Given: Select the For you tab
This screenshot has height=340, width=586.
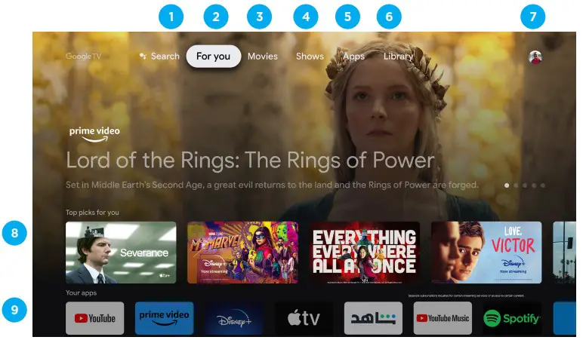Looking at the screenshot, I should coord(214,57).
